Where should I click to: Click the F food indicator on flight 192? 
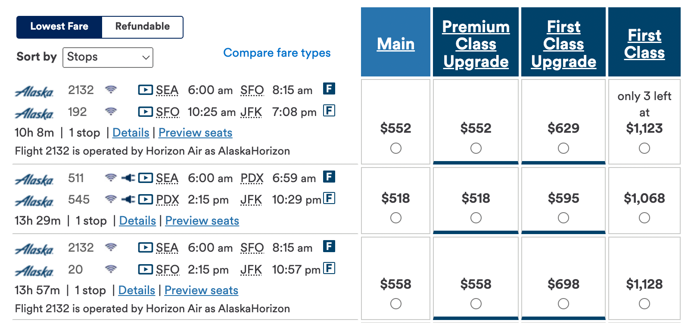329,111
